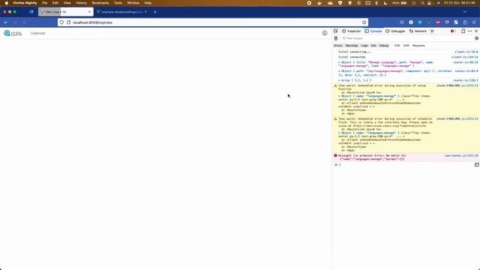The width and height of the screenshot is (480, 270).
Task: Open the vue-router.js source link of the error
Action: 461,155
